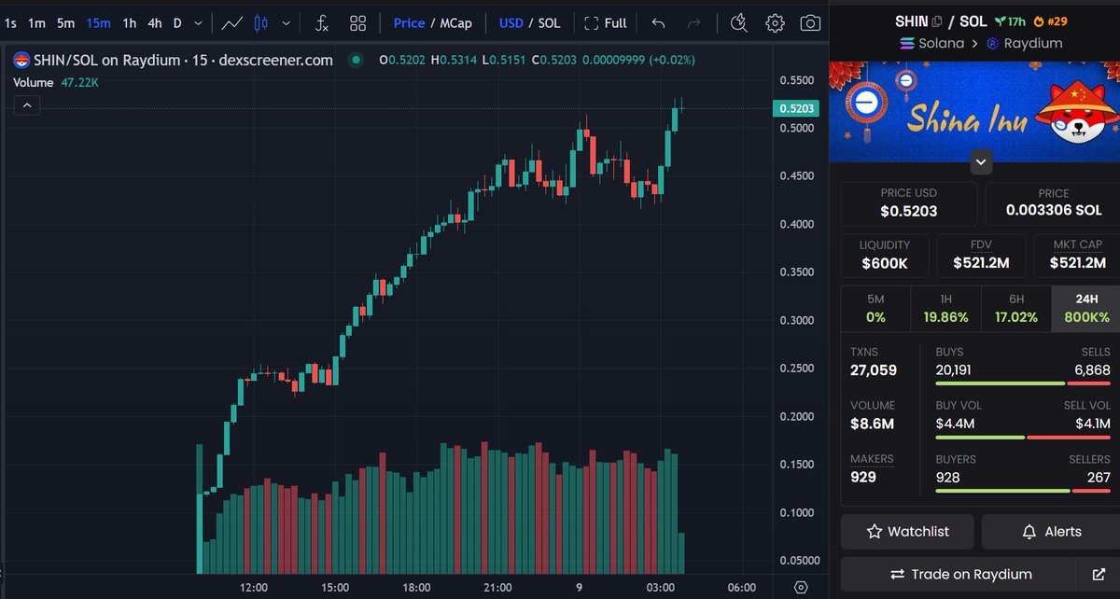Screen dimensions: 1120x599
Task: Open the indicators (fx) menu
Action: [321, 23]
